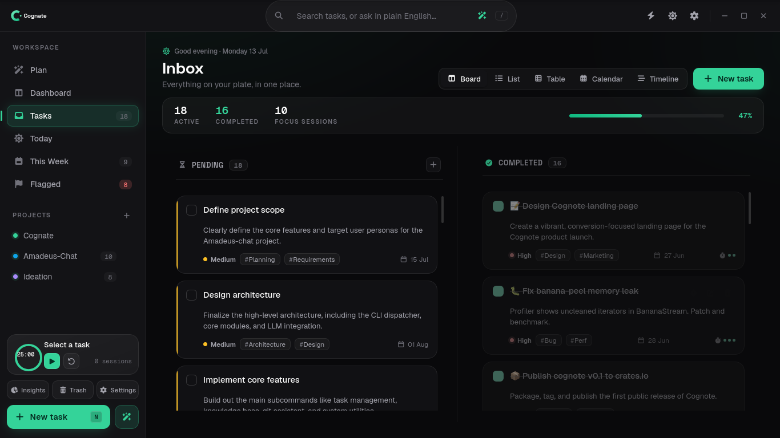Image resolution: width=780 pixels, height=438 pixels.
Task: Switch to Board view
Action: [464, 79]
